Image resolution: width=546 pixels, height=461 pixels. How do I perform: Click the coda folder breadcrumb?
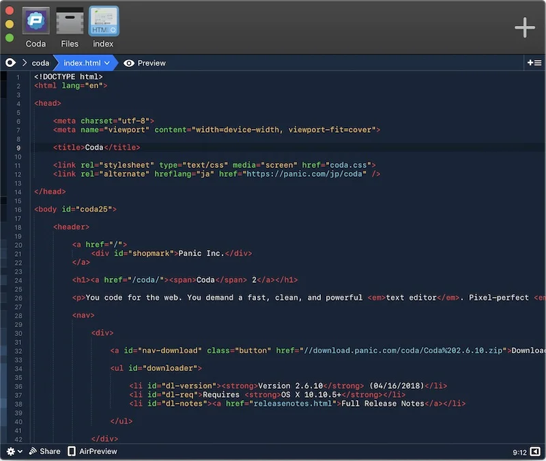pyautogui.click(x=40, y=63)
